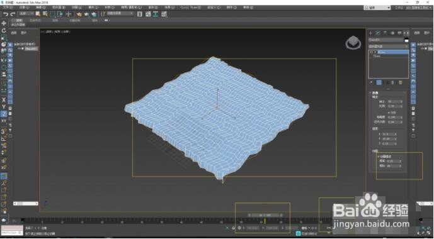
Task: Click the Redo arrow icon
Action: tap(12, 14)
